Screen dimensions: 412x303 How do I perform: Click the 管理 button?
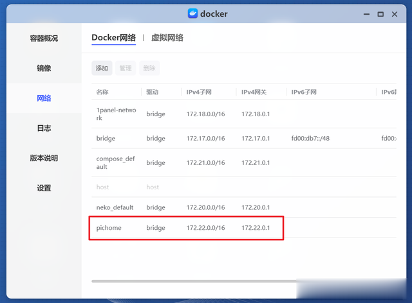(126, 68)
